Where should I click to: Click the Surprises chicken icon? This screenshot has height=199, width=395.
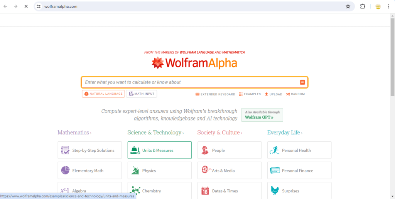(275, 191)
